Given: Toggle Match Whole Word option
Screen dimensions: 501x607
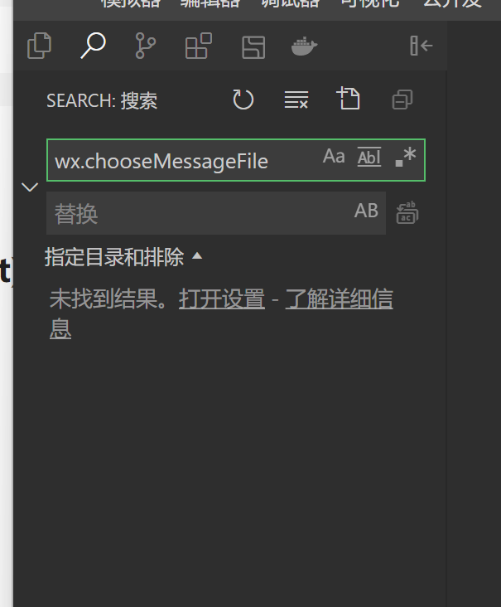Looking at the screenshot, I should pos(369,158).
